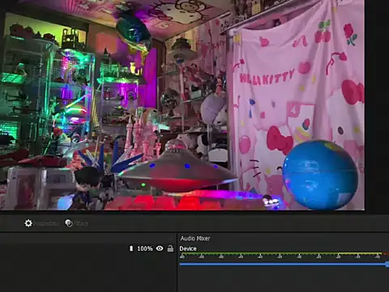
Task: Click the Audio Mixer panel title
Action: click(x=195, y=238)
